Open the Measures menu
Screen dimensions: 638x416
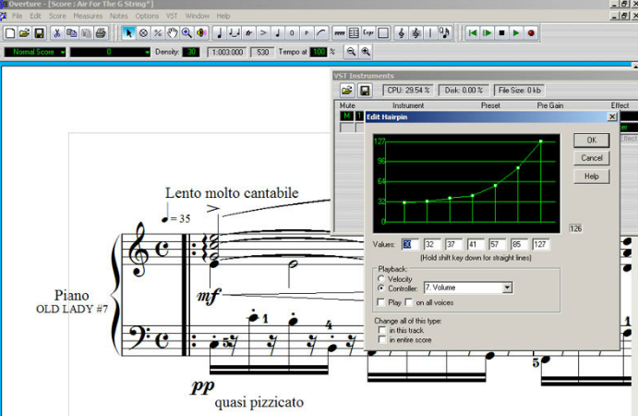coord(88,16)
